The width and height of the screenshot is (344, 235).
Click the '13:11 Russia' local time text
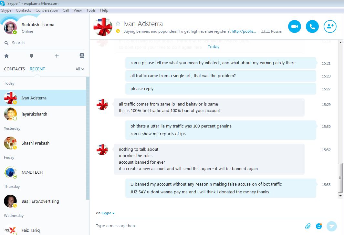pos(271,31)
